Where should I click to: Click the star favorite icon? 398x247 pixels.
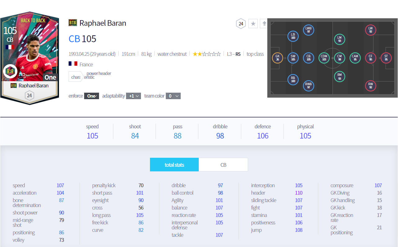(x=253, y=24)
